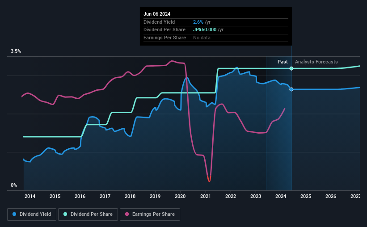Select the 2020 x-axis label
The height and width of the screenshot is (227, 367).
(180, 196)
